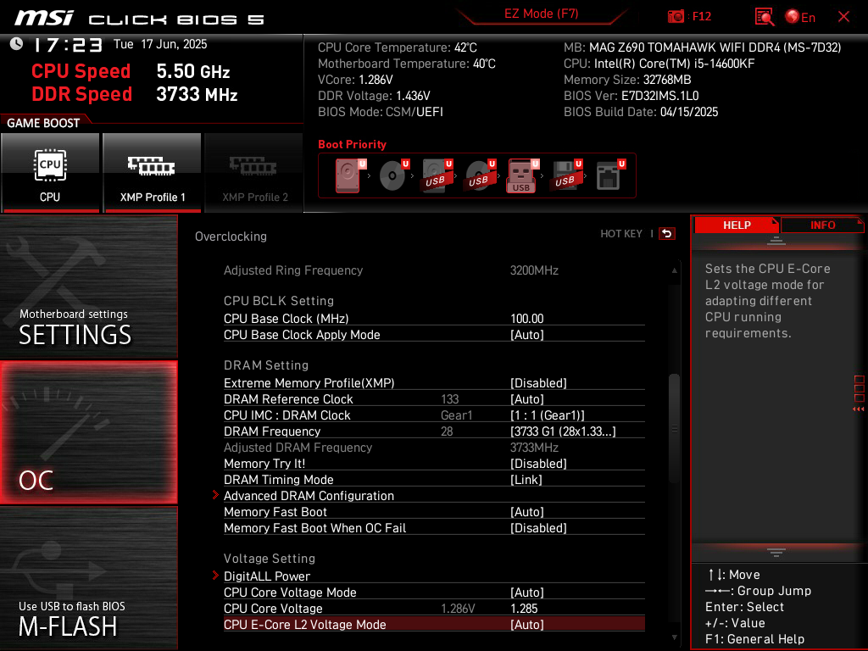
Task: Click the Boot Priority label
Action: point(352,144)
